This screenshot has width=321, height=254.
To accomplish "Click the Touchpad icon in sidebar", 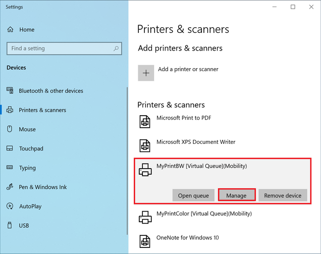I will pos(10,148).
